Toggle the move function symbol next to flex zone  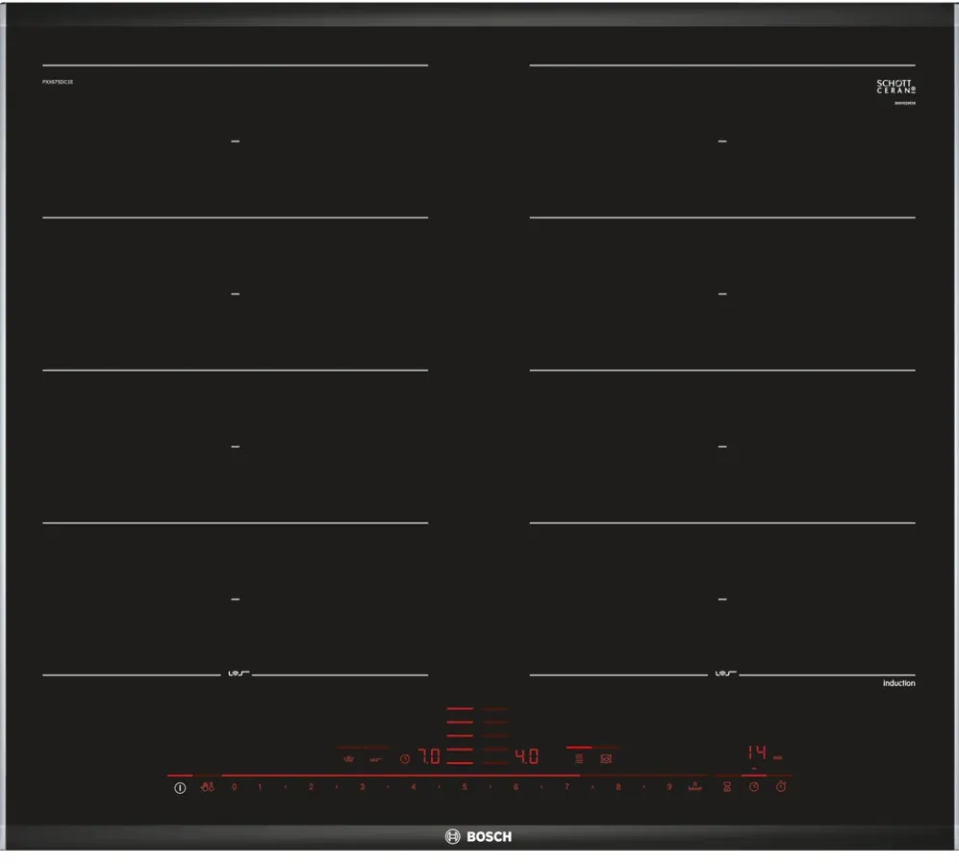point(606,758)
